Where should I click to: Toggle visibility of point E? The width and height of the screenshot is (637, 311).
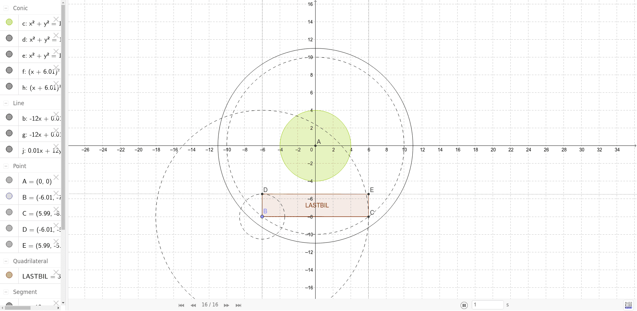click(9, 244)
